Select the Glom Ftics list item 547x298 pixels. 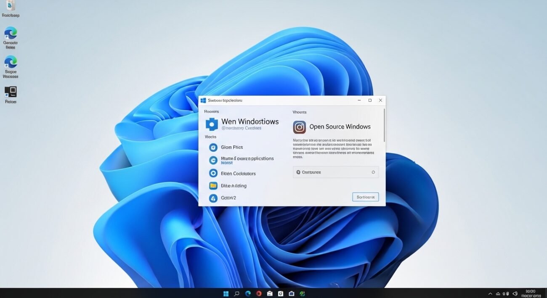tap(232, 147)
